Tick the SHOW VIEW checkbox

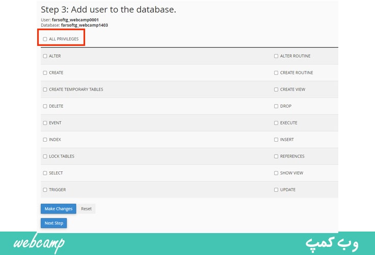(276, 173)
